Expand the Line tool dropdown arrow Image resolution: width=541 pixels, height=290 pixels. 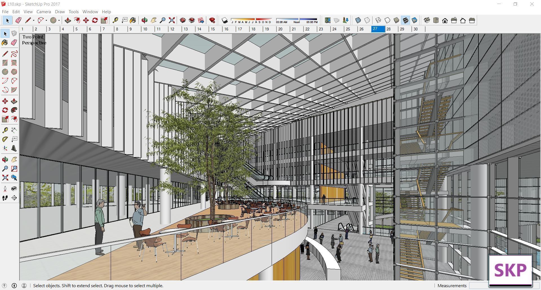pyautogui.click(x=34, y=20)
